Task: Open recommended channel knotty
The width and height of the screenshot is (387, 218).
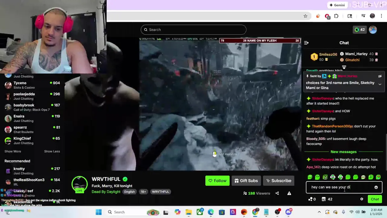Action: pyautogui.click(x=32, y=171)
